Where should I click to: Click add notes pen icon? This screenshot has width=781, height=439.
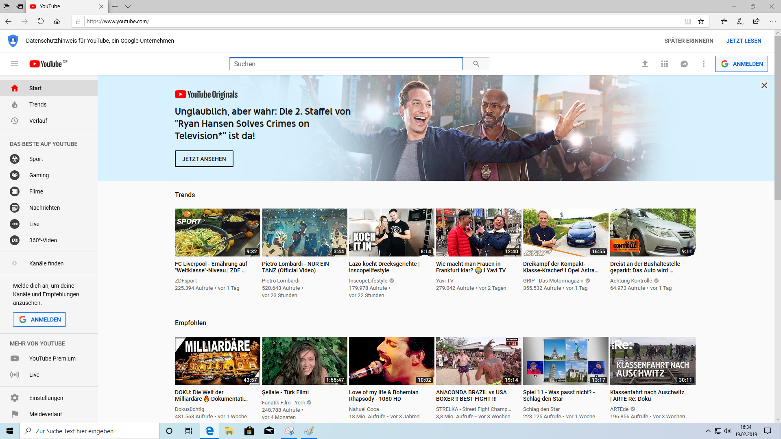(x=740, y=21)
